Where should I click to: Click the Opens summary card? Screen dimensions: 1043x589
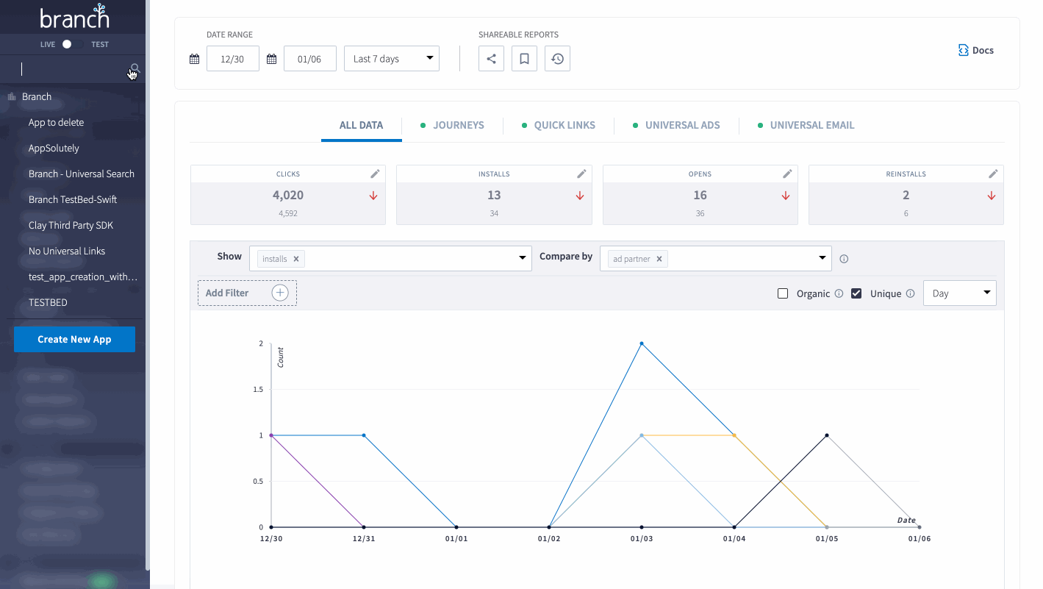[700, 195]
